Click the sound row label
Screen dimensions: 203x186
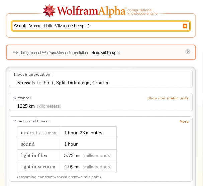28,144
